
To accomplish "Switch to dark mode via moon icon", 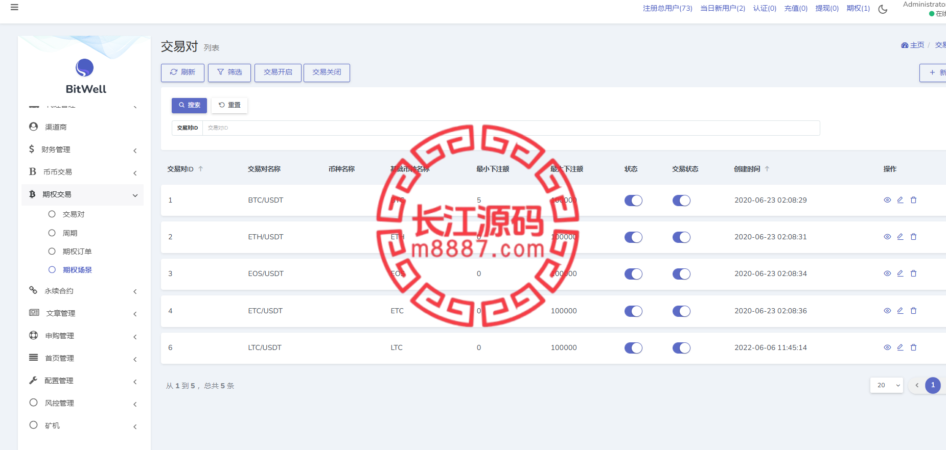I will (883, 9).
